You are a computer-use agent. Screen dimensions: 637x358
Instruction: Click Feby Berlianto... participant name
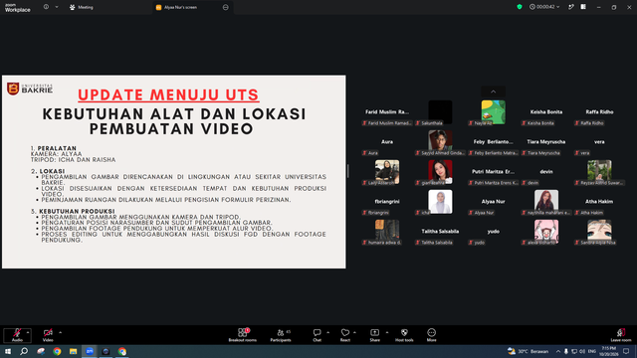click(x=494, y=141)
